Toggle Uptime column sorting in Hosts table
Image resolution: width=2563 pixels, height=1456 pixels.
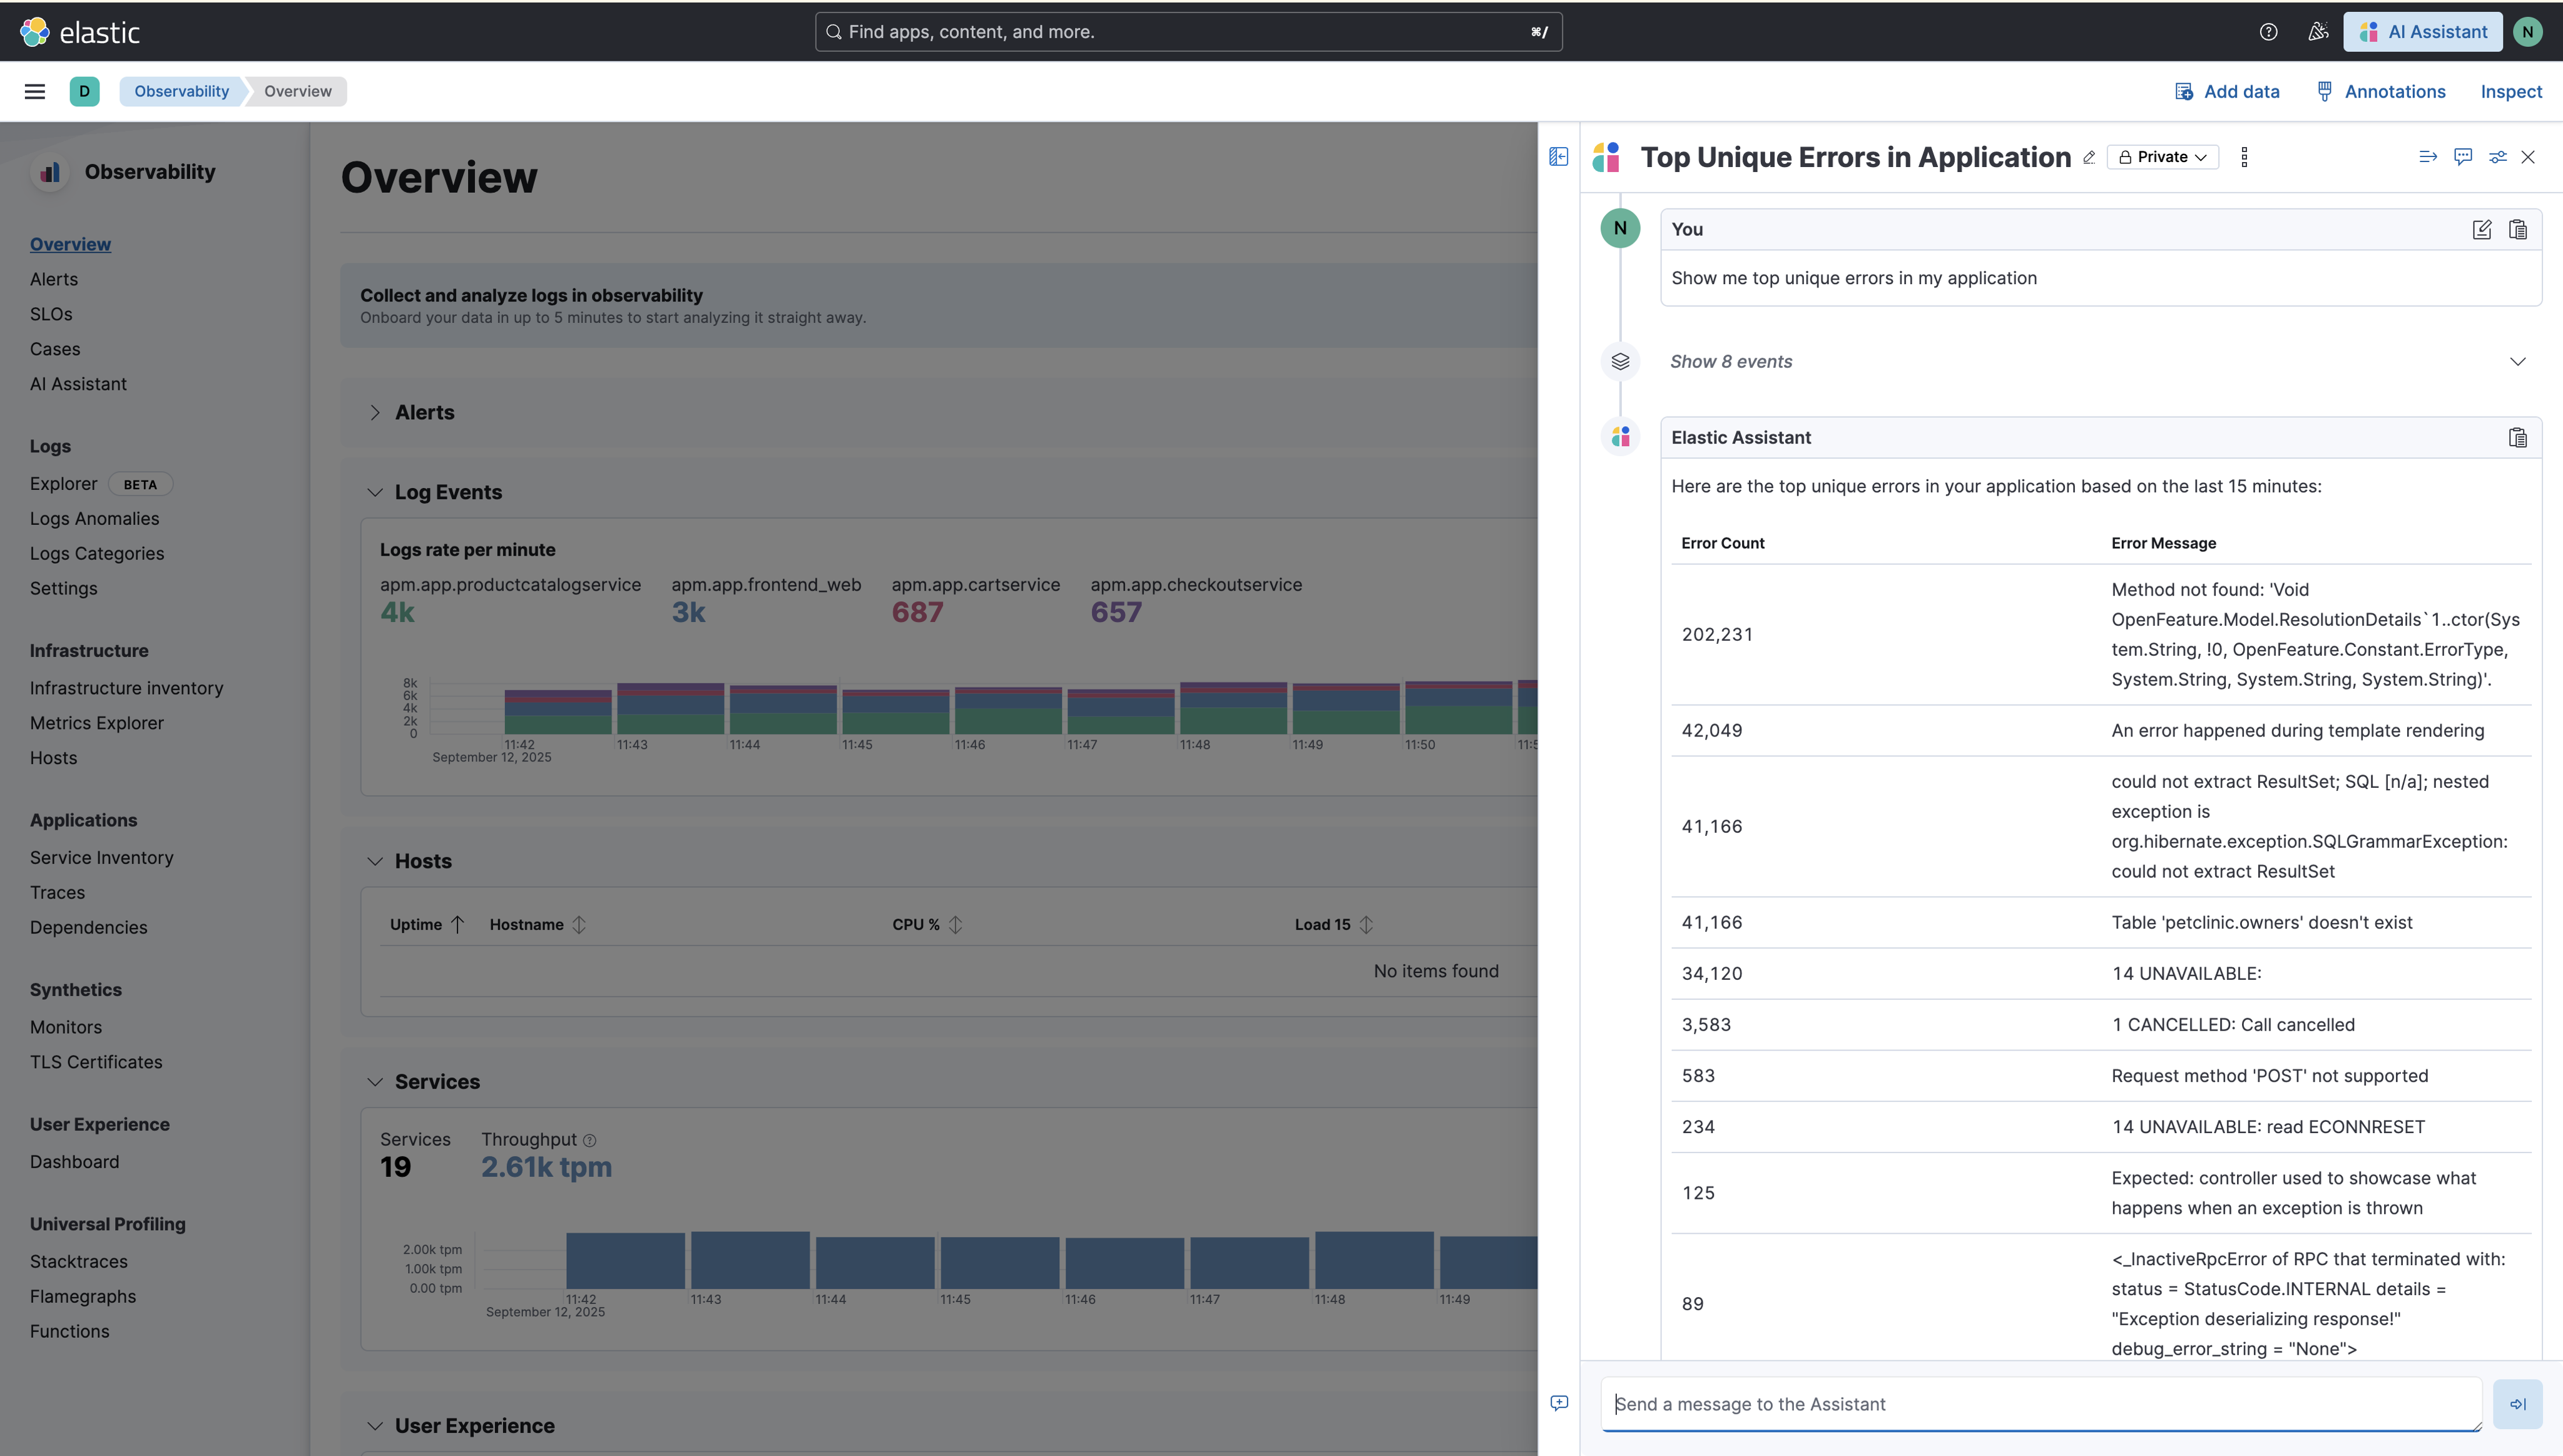coord(458,924)
